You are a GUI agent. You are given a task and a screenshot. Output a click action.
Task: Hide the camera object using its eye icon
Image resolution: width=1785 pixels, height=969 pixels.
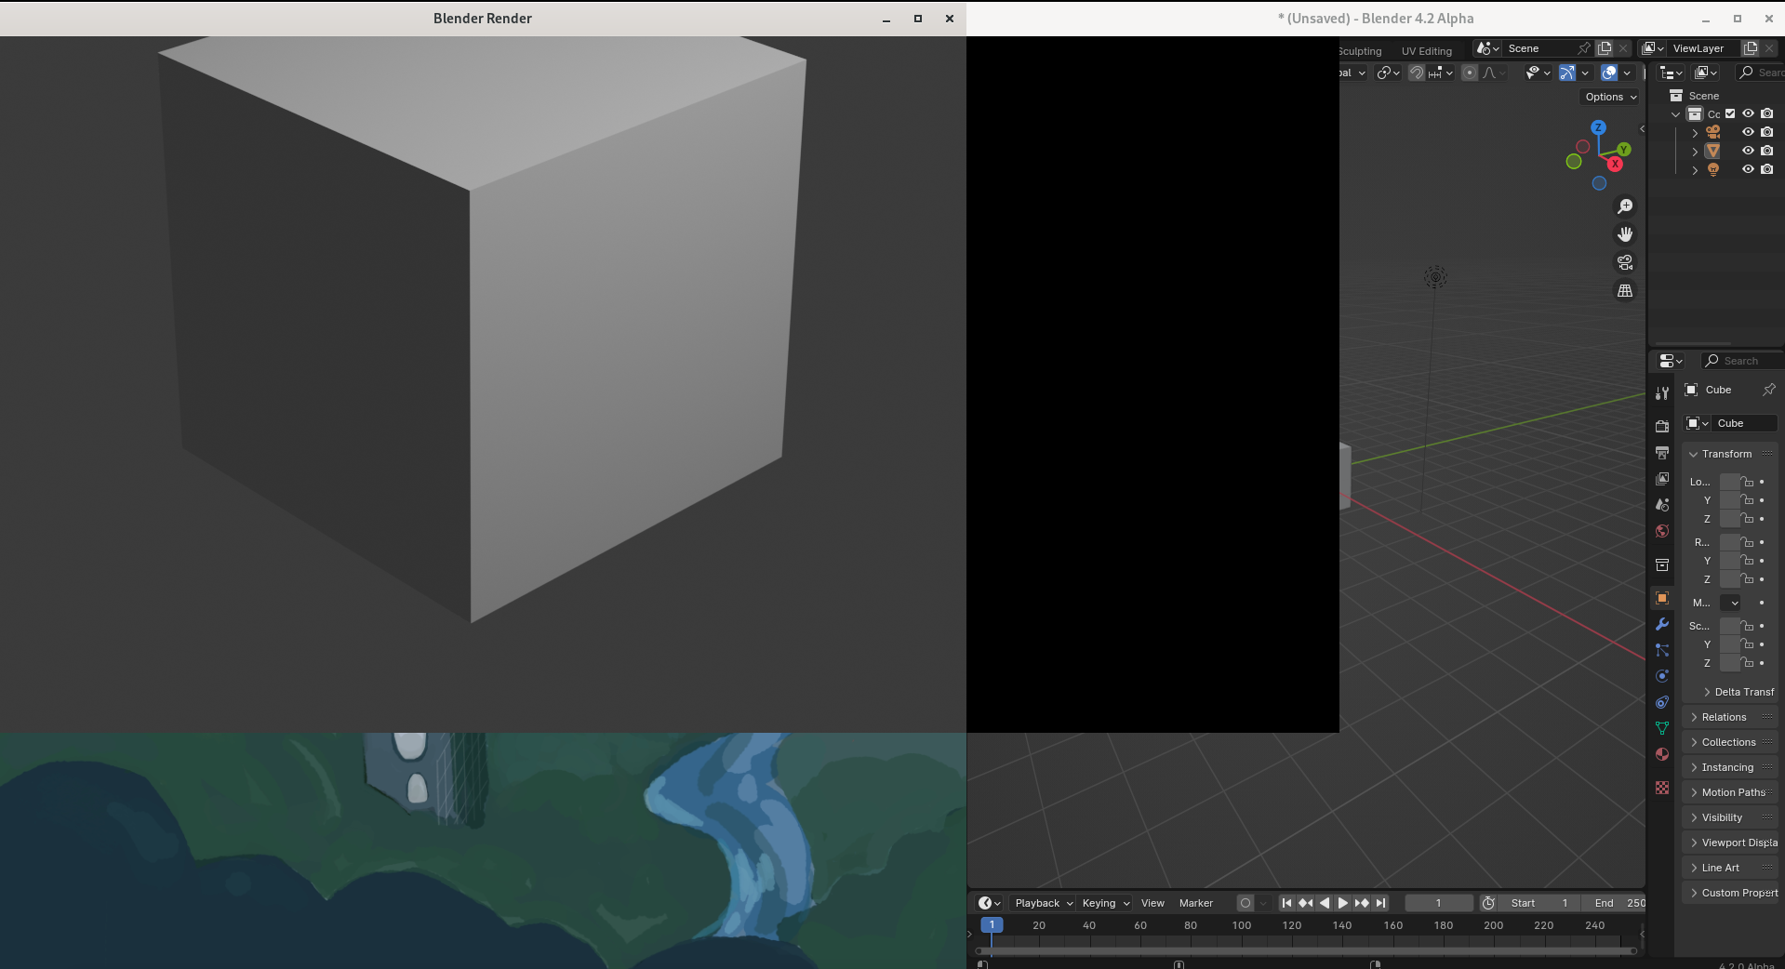coord(1748,132)
